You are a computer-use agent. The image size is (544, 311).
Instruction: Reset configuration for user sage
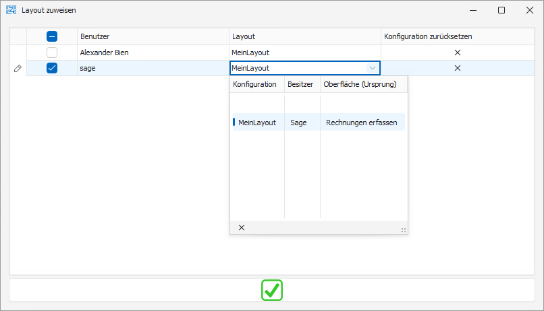coord(457,68)
